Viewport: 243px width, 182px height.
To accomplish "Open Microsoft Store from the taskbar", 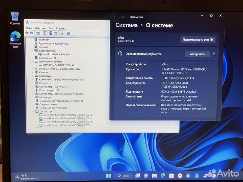I will point(171,176).
